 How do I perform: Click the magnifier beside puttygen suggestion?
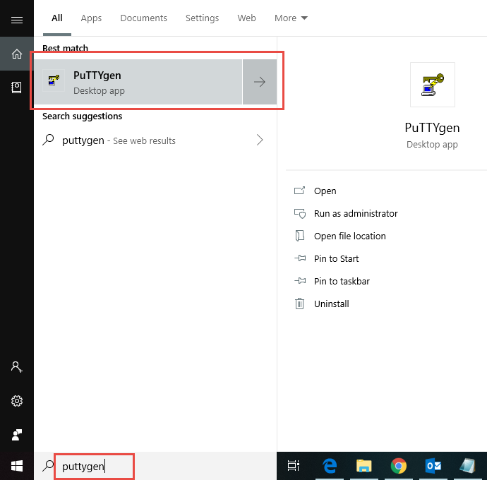pyautogui.click(x=48, y=140)
